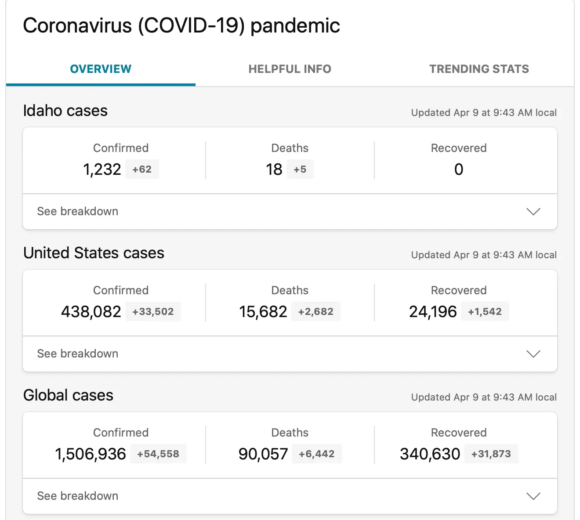Click the US recovered +1,542 badge
The height and width of the screenshot is (520, 580).
485,312
